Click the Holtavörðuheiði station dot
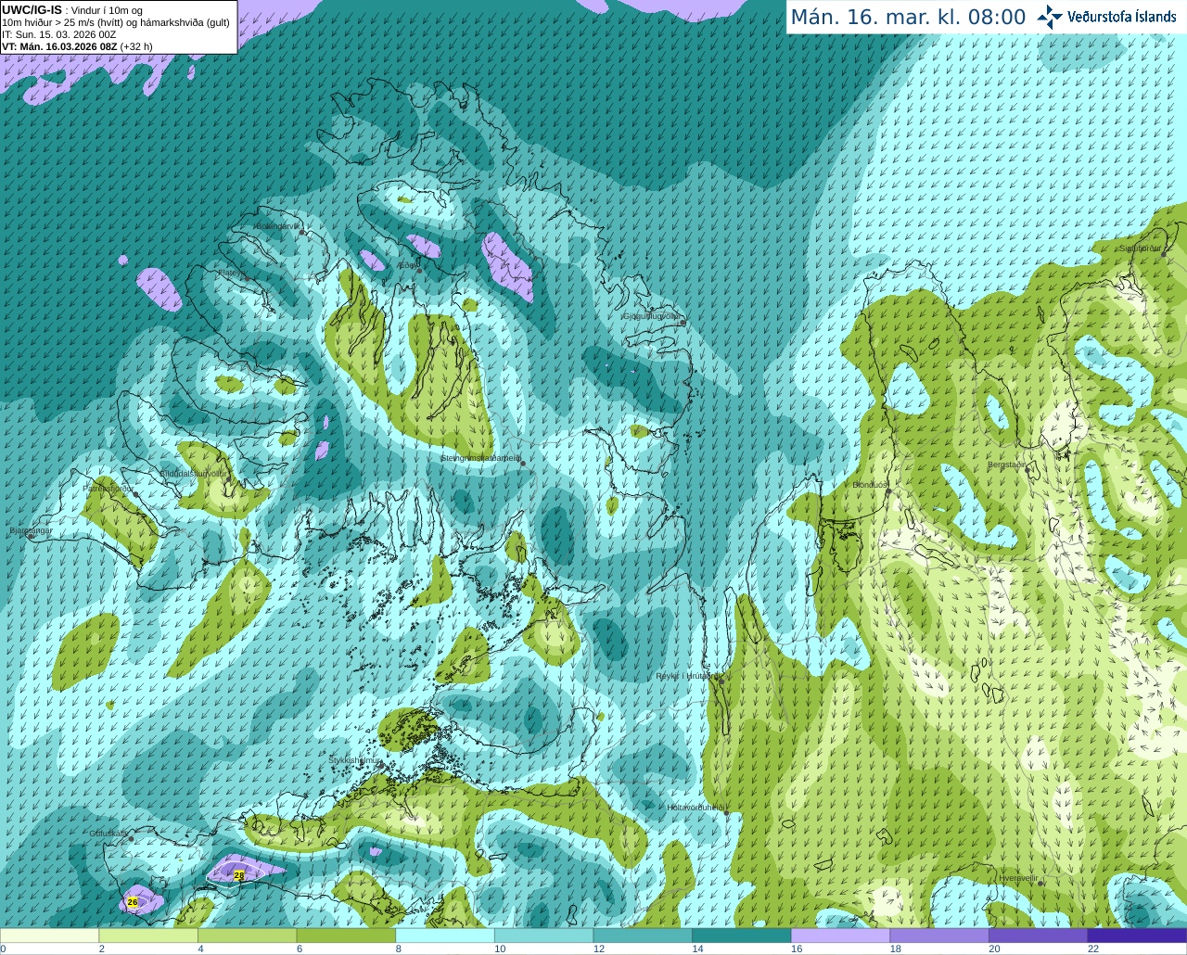Viewport: 1187px width, 955px height. (727, 813)
